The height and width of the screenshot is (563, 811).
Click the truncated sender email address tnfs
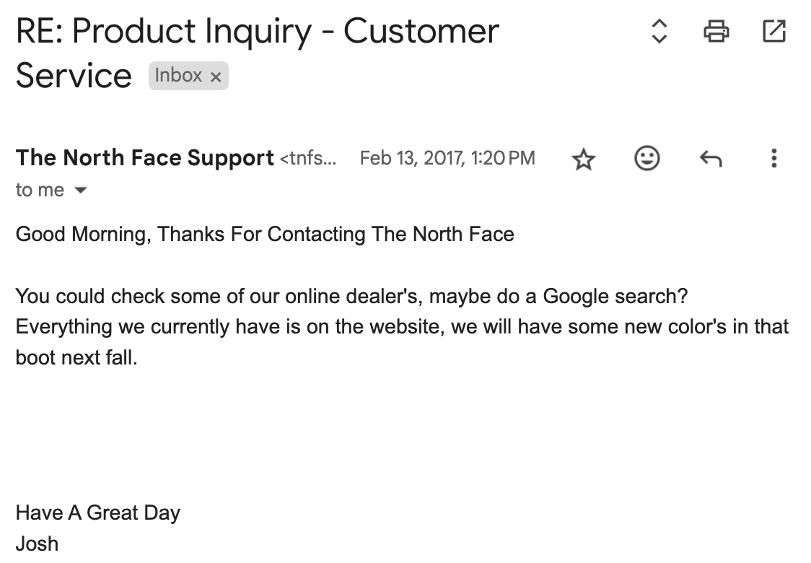pos(308,158)
